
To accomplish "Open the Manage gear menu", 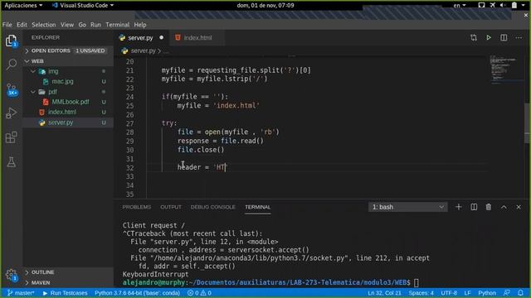I will point(11,275).
